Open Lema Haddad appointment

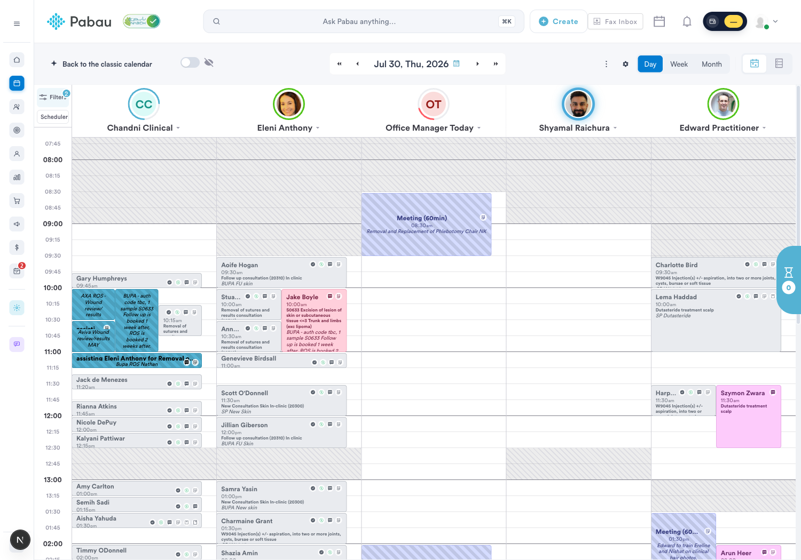point(716,320)
